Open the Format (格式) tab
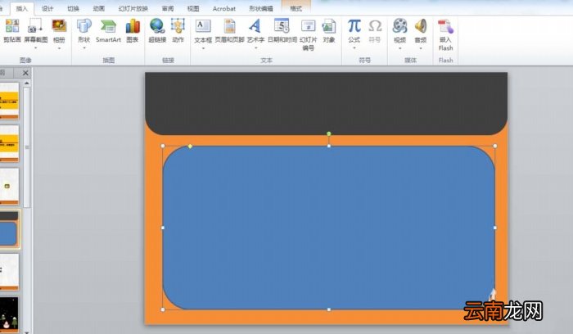The image size is (573, 334). pos(296,8)
